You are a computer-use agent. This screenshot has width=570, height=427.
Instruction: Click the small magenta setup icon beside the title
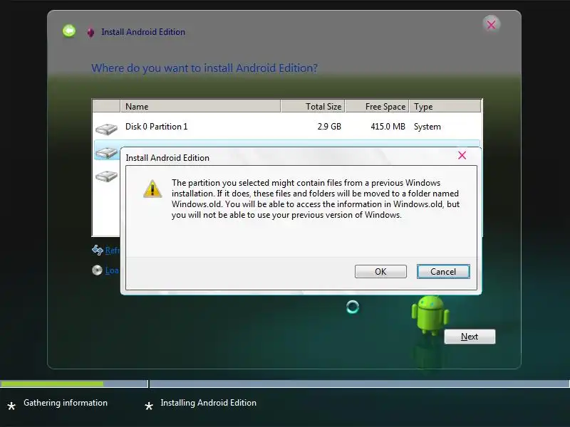pyautogui.click(x=90, y=32)
